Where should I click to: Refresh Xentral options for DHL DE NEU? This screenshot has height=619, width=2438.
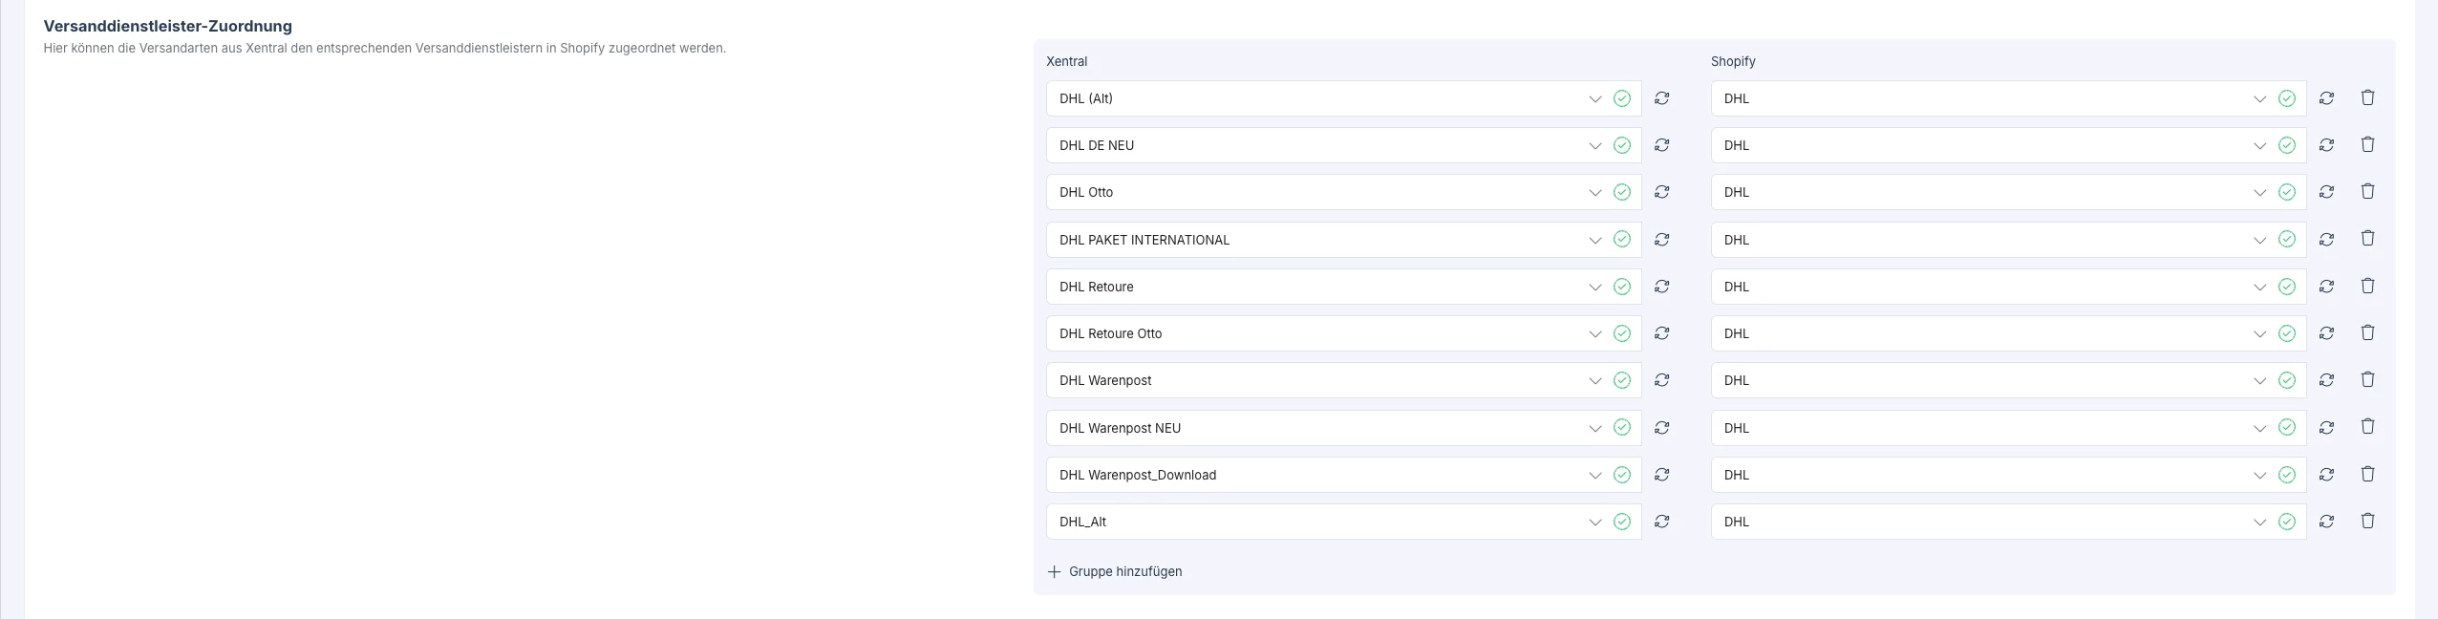coord(1662,145)
